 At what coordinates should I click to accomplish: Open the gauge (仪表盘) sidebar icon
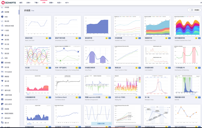pyautogui.click(x=2, y=86)
